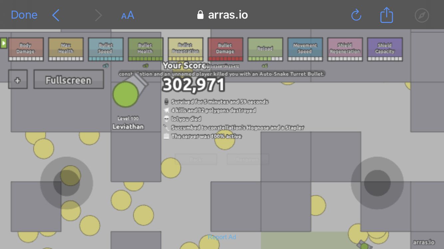The width and height of the screenshot is (444, 249).
Task: Upgrade the Movement Speed stat
Action: [305, 49]
